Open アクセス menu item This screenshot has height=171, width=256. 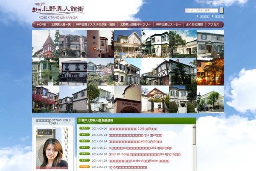coord(213,24)
